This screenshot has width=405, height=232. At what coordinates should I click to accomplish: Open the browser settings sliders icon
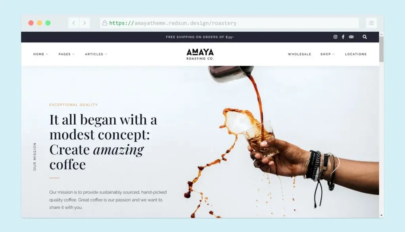point(371,23)
